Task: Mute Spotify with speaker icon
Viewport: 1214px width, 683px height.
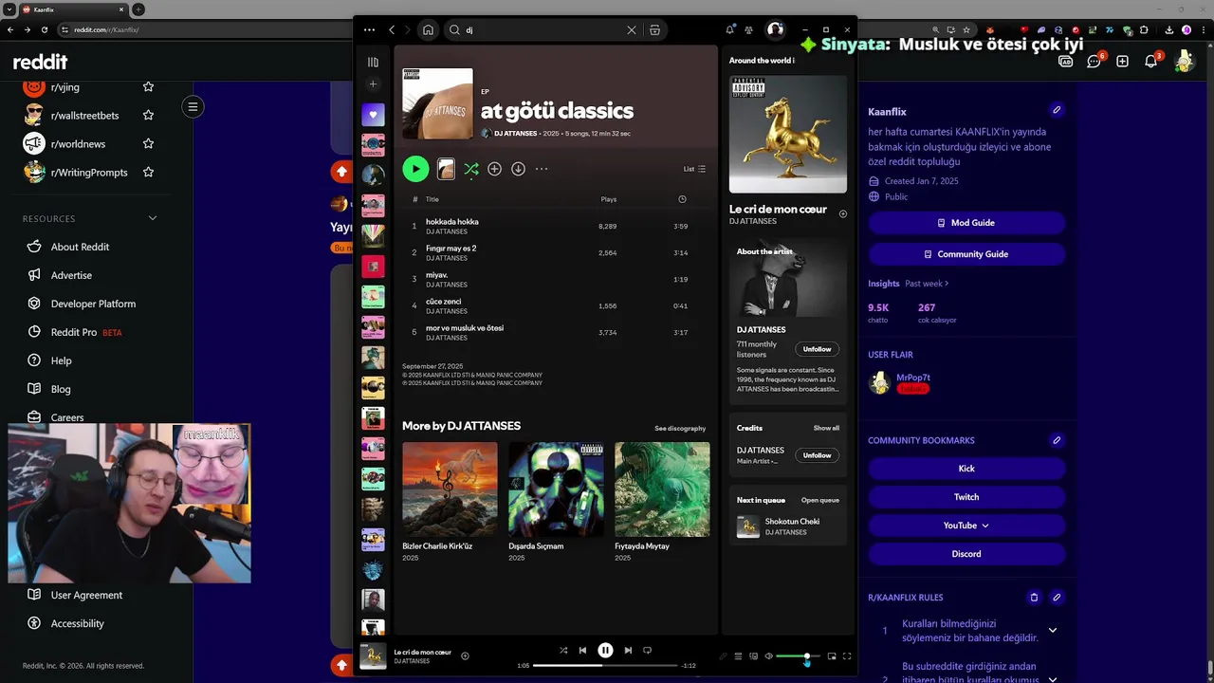Action: click(768, 656)
